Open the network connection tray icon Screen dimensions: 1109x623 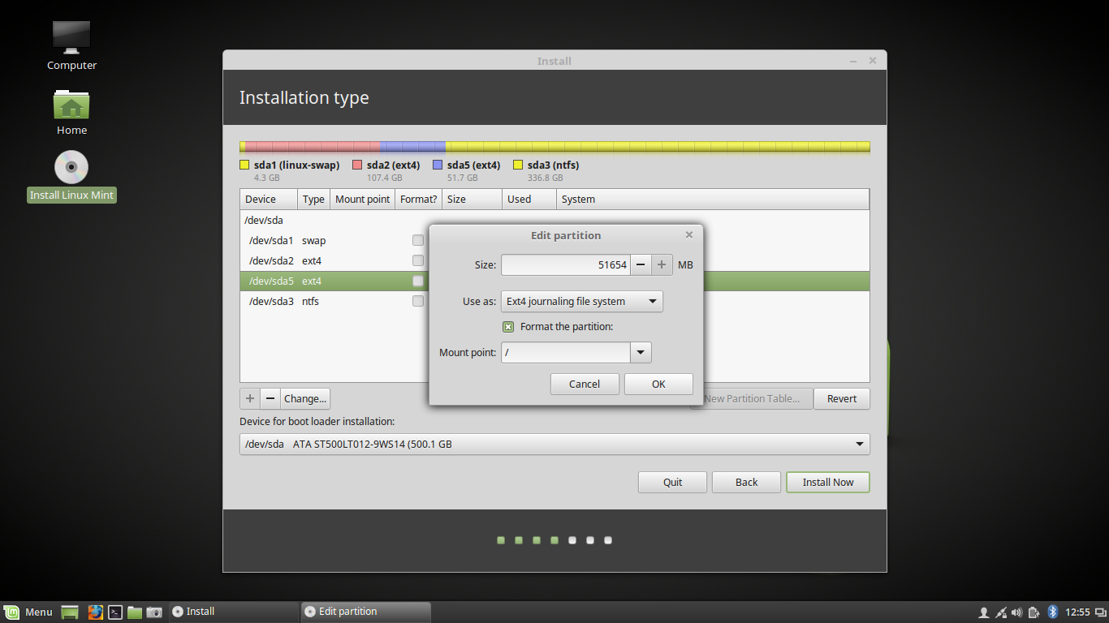1001,612
